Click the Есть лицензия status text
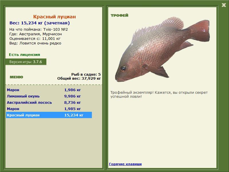 coord(24,54)
